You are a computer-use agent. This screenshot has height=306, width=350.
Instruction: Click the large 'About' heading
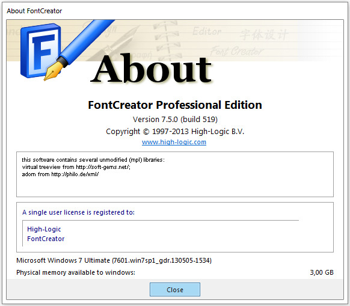point(151,69)
